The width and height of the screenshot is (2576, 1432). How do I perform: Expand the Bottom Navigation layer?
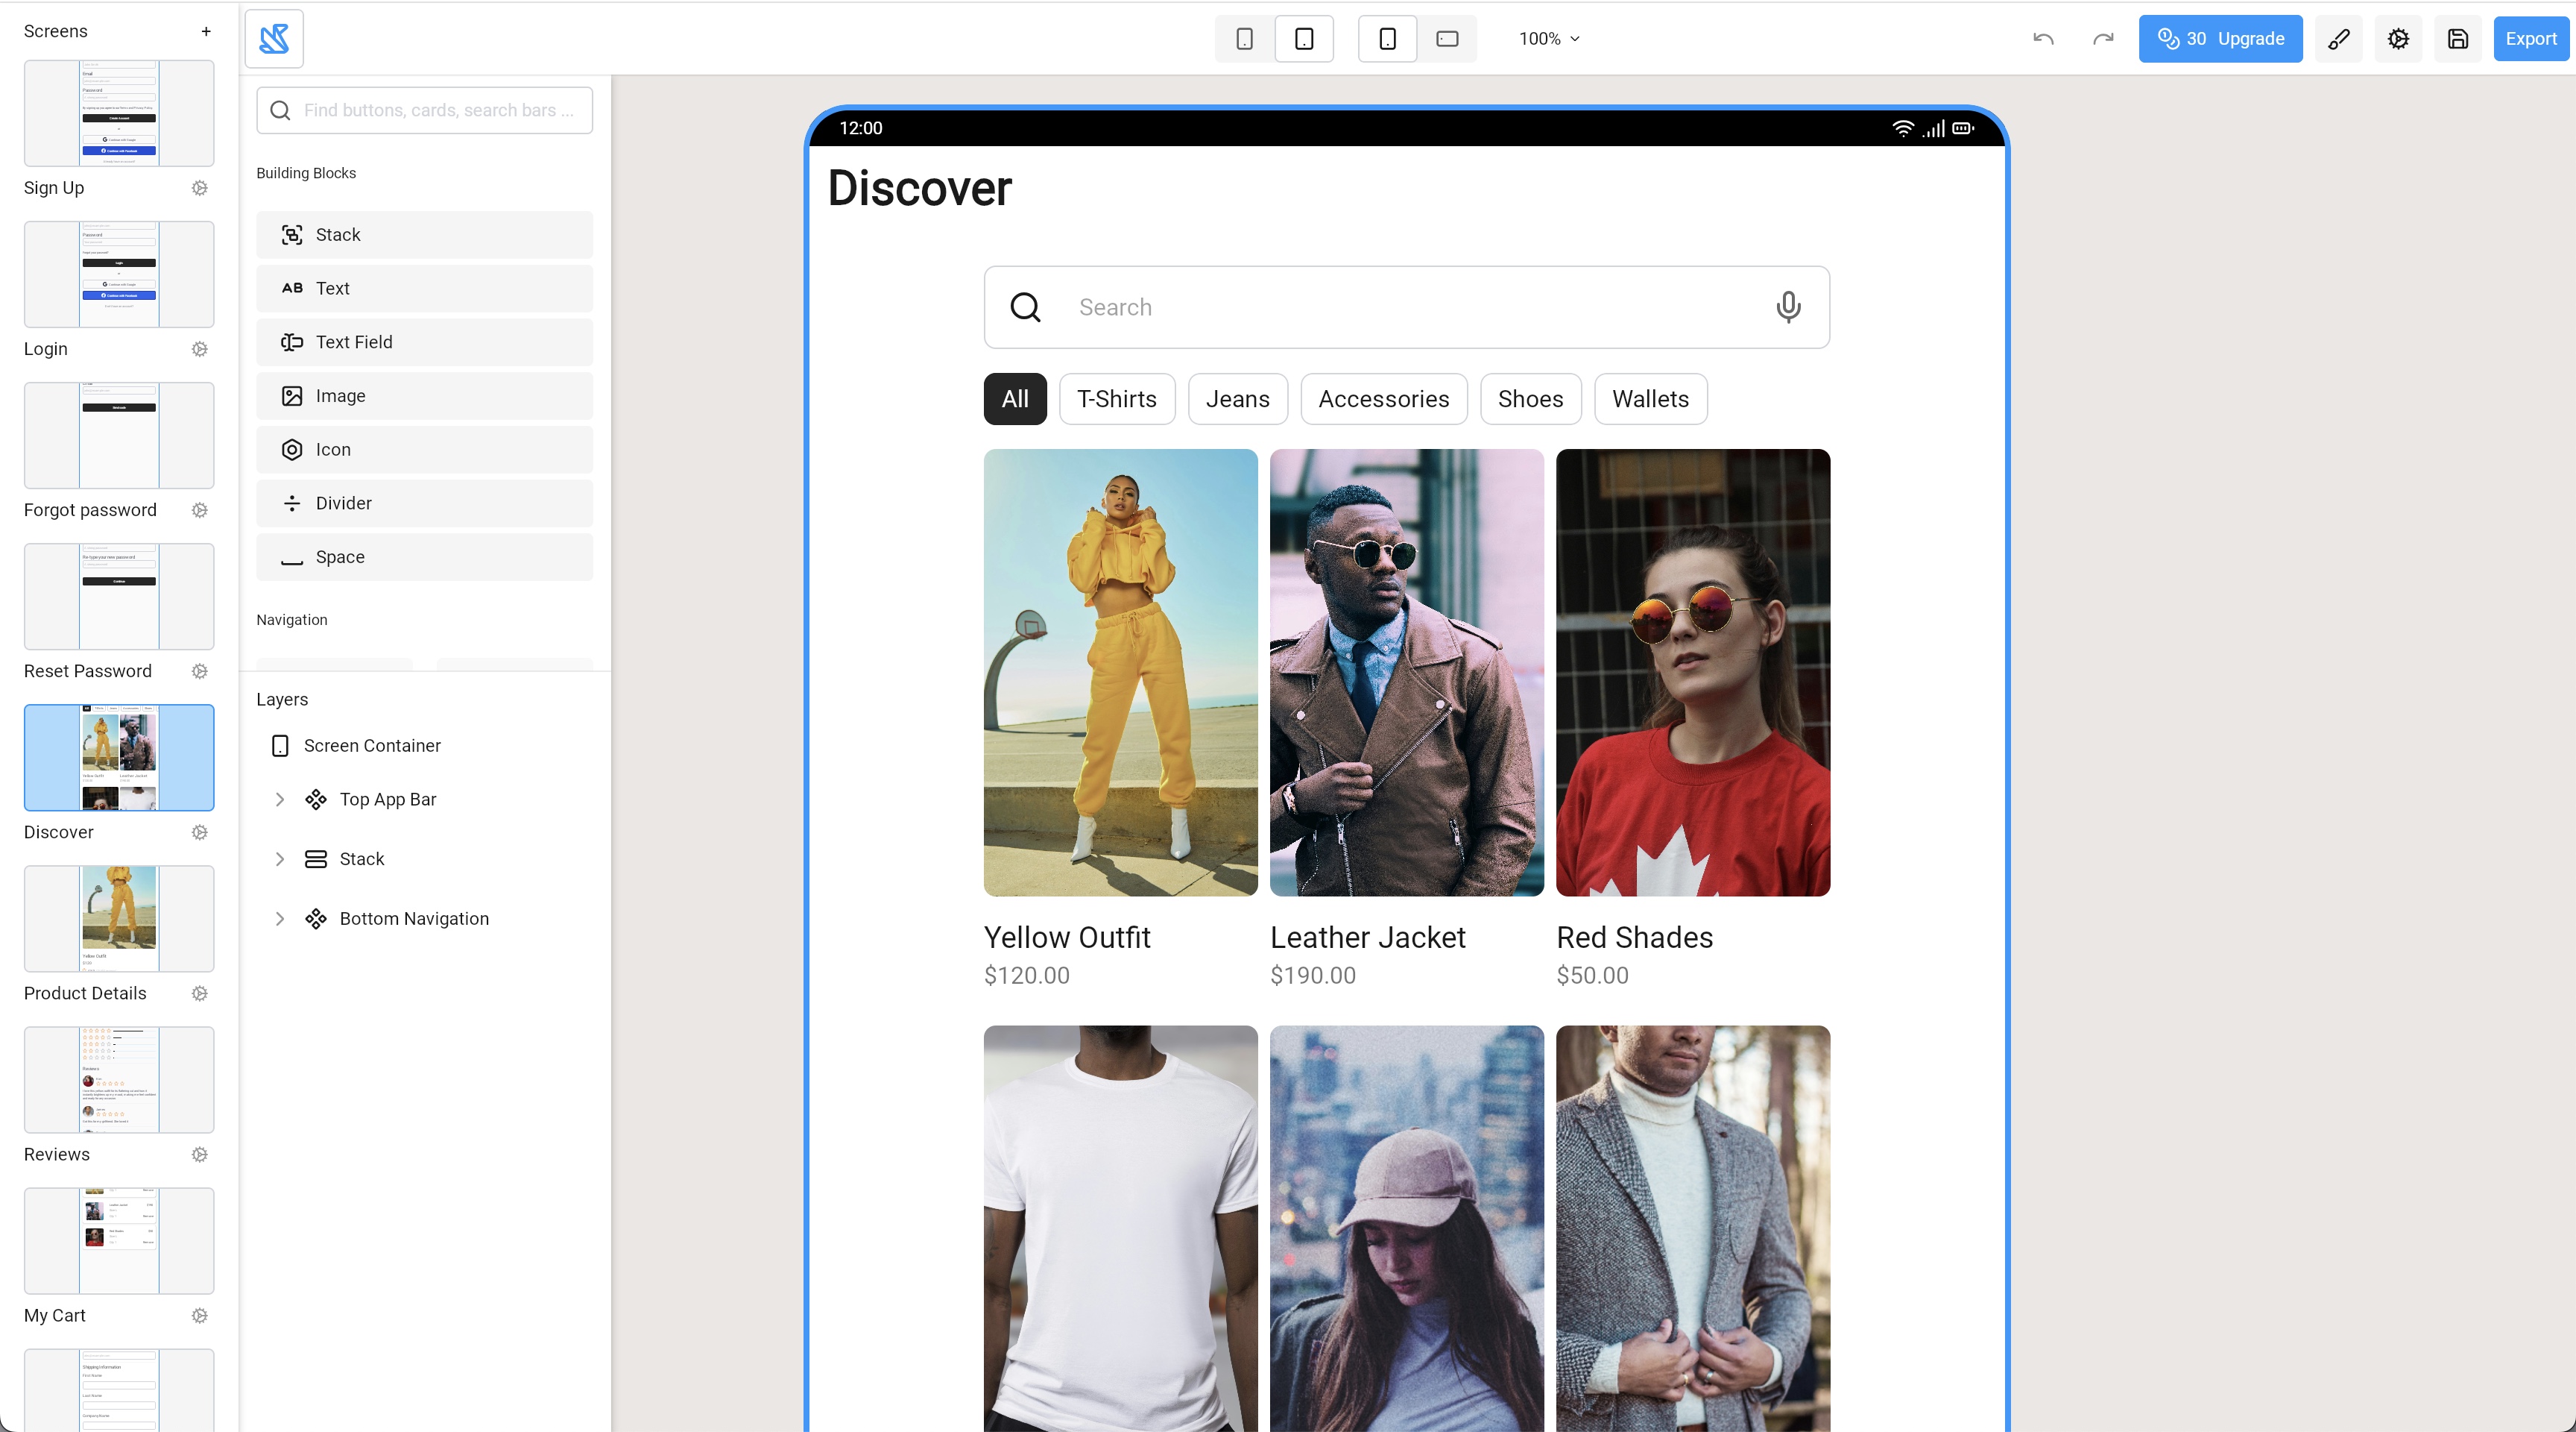(x=280, y=919)
